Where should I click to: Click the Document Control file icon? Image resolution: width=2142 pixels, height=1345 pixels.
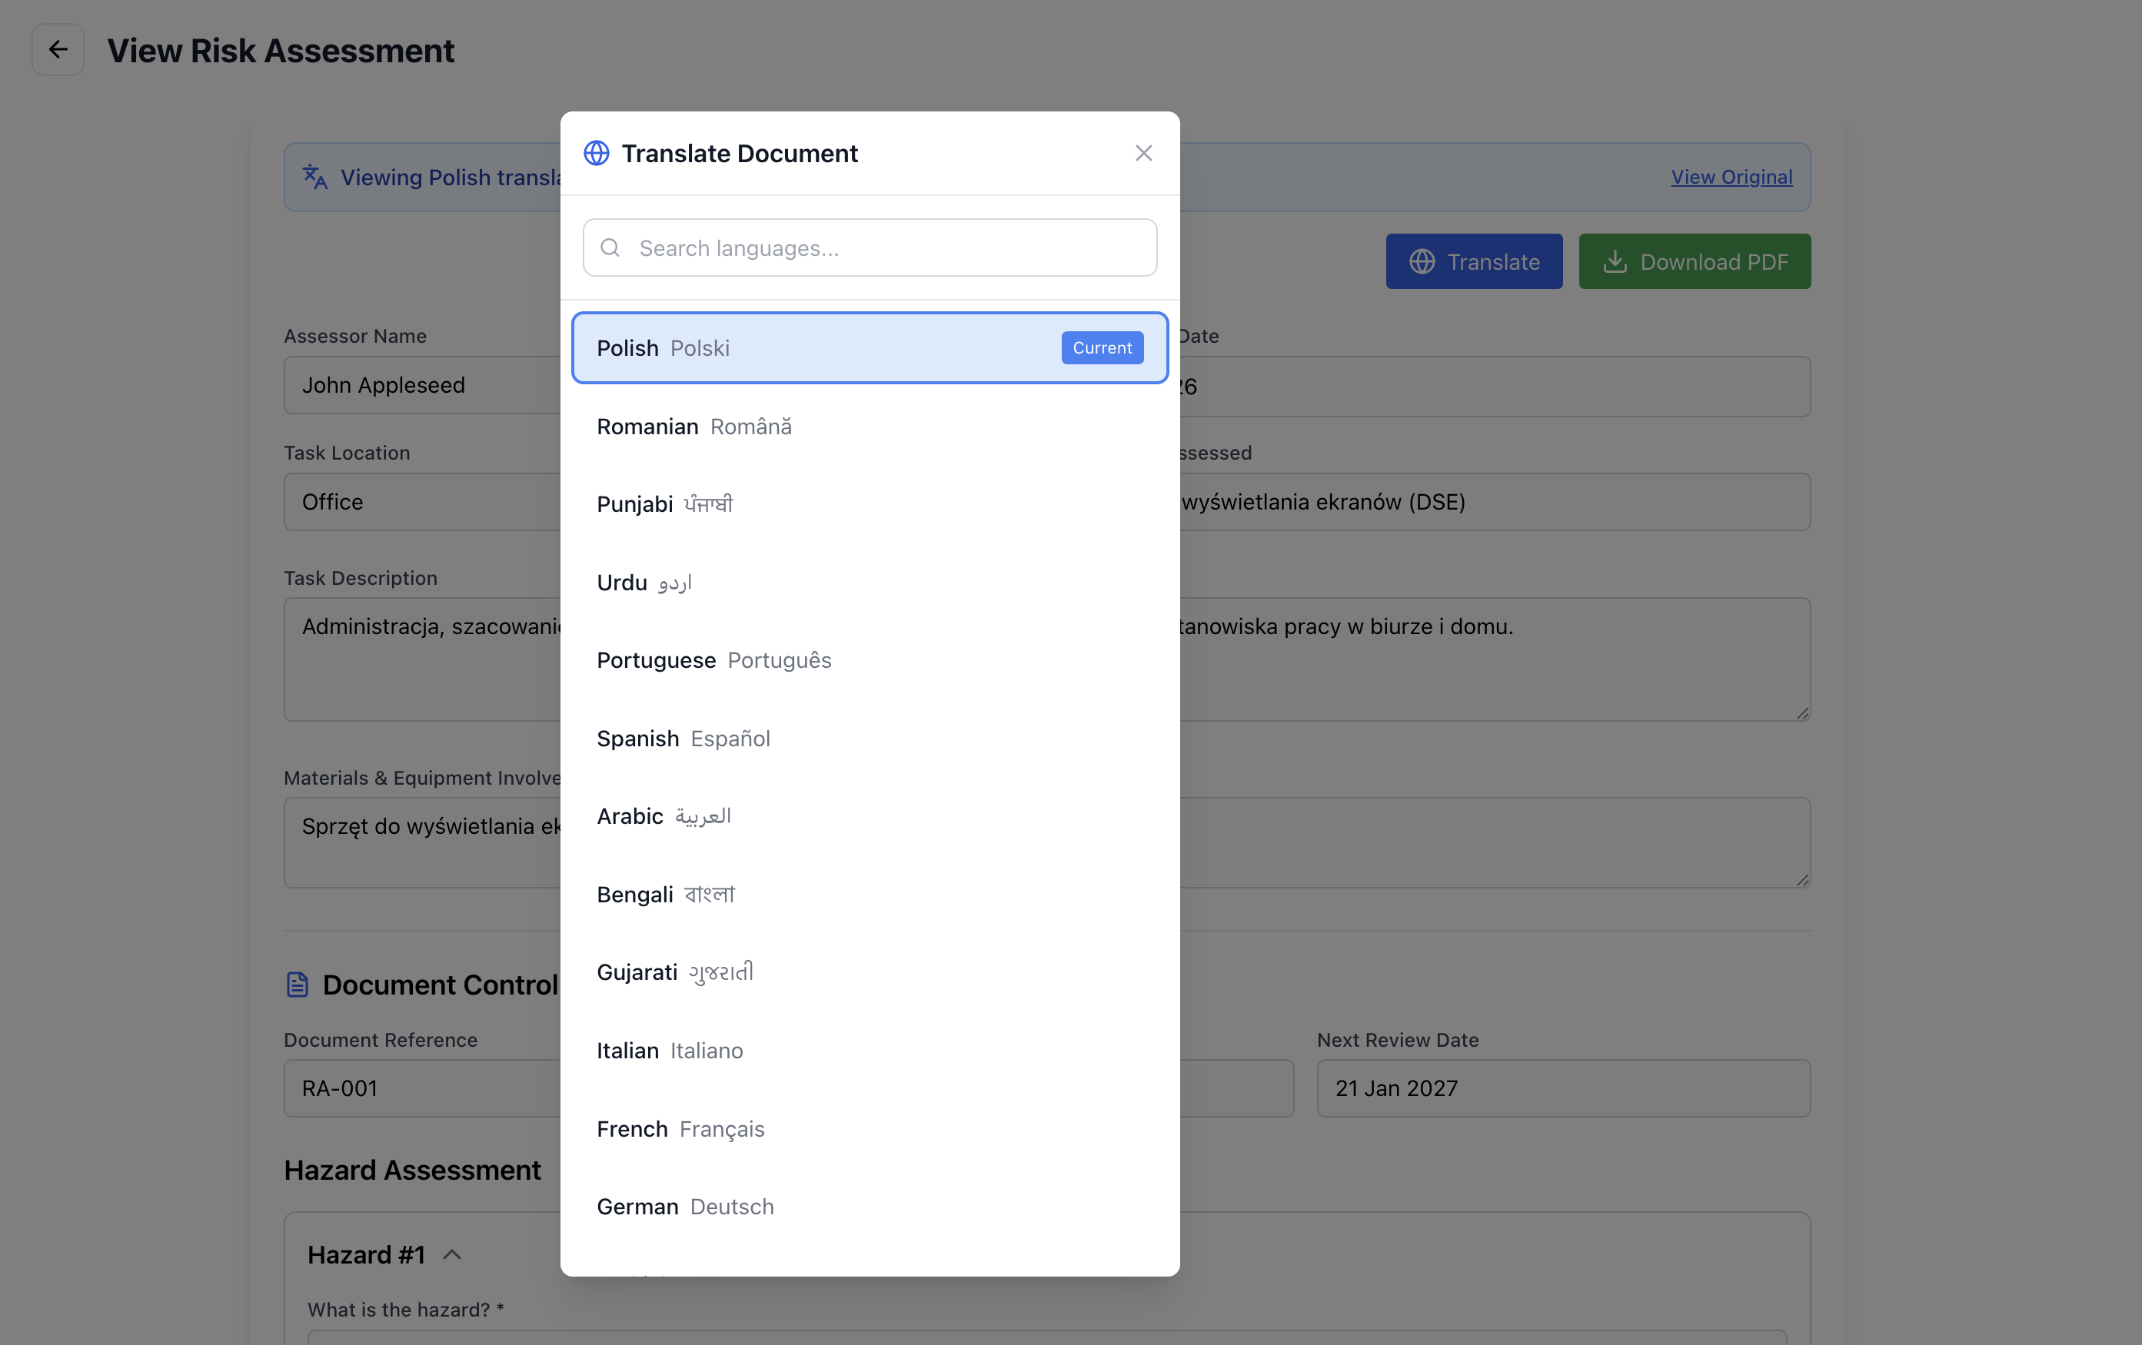297,984
